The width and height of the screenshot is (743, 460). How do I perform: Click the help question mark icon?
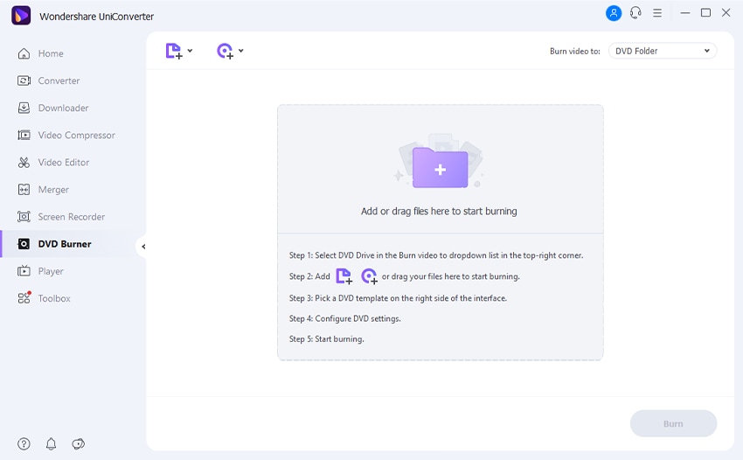tap(24, 443)
